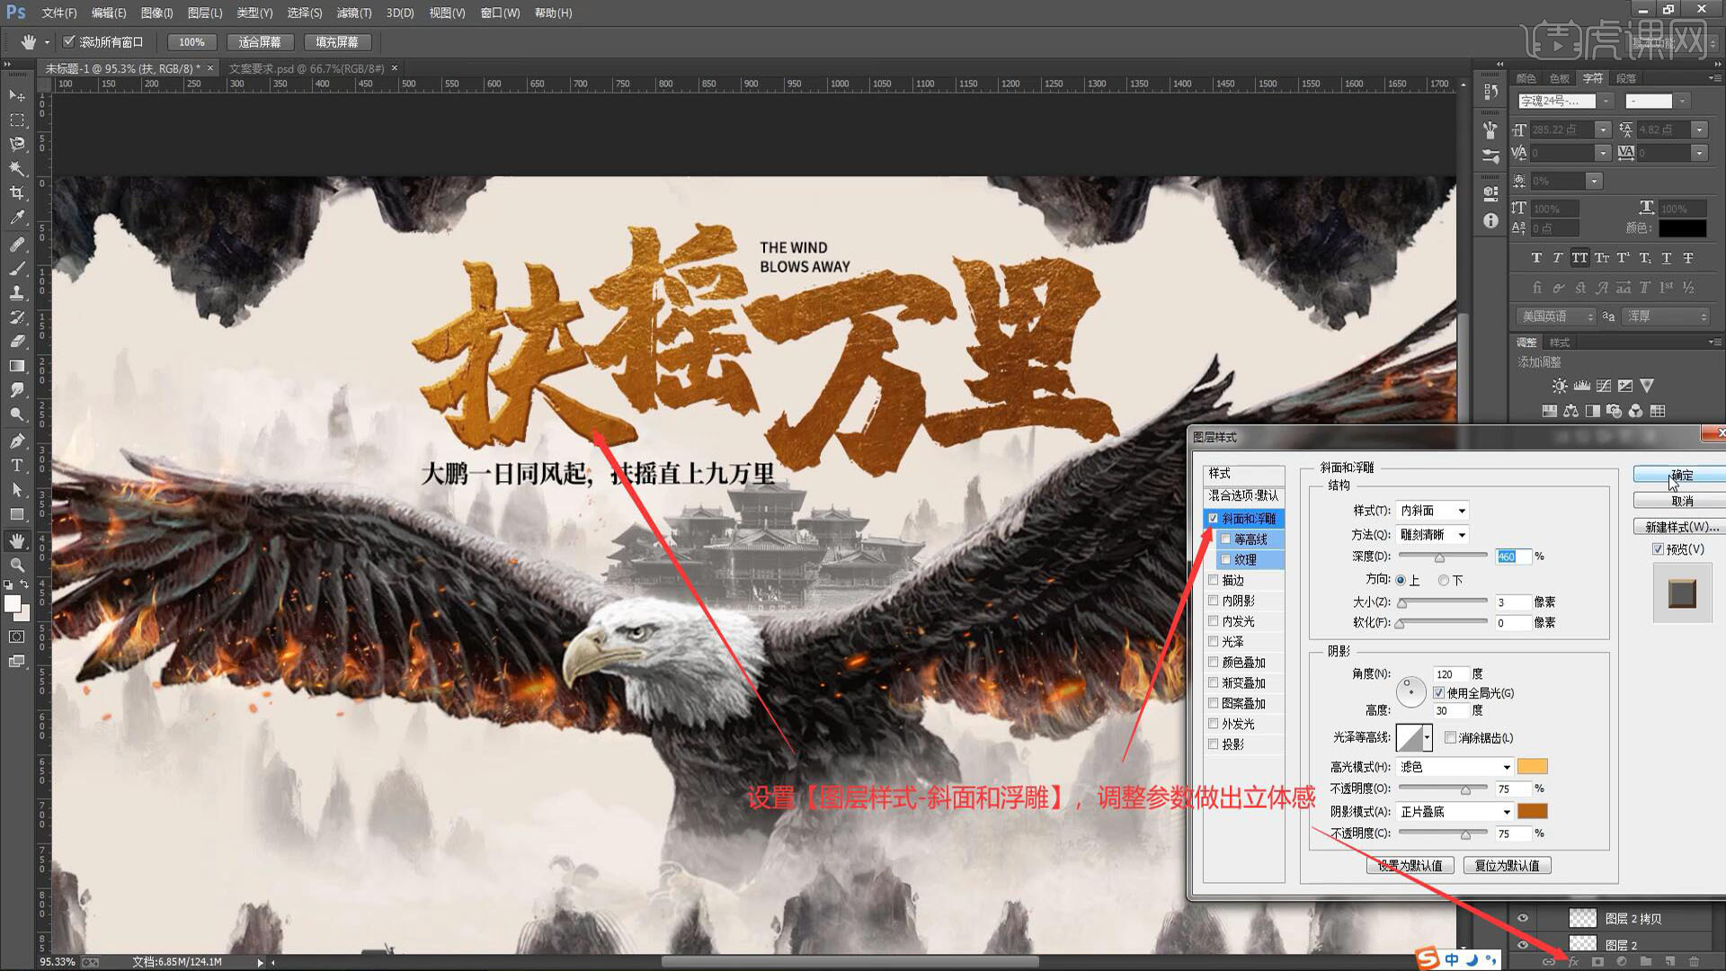Viewport: 1726px width, 971px height.
Task: Select the Crop tool
Action: click(17, 192)
